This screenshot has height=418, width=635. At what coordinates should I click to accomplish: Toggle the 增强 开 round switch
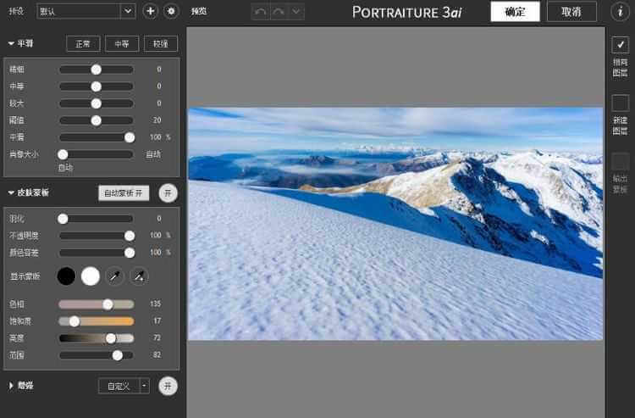click(168, 386)
